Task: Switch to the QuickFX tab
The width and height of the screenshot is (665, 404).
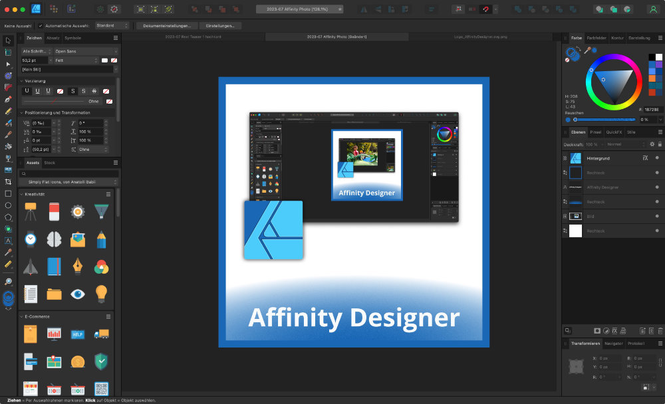Action: 614,132
